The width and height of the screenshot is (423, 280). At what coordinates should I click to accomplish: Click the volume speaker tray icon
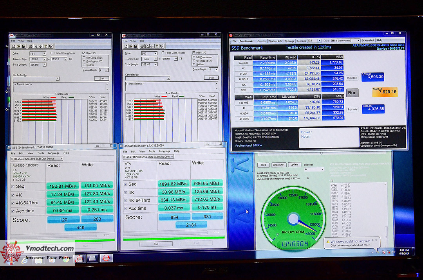click(394, 252)
